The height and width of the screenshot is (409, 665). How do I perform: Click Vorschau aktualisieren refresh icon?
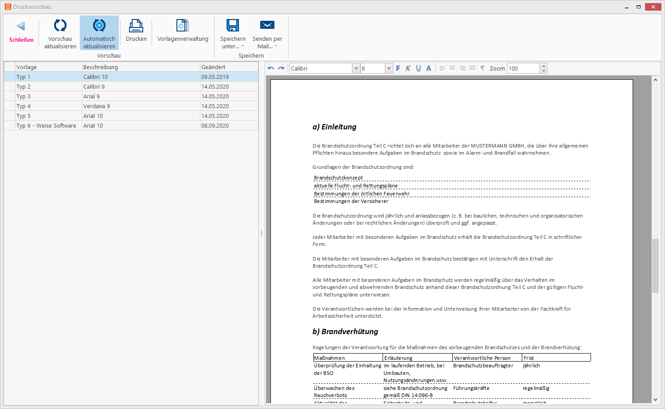point(60,25)
